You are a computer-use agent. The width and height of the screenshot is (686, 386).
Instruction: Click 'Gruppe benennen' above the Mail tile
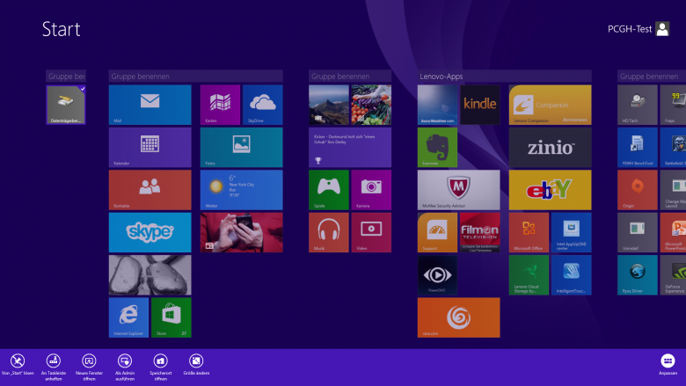pos(195,76)
